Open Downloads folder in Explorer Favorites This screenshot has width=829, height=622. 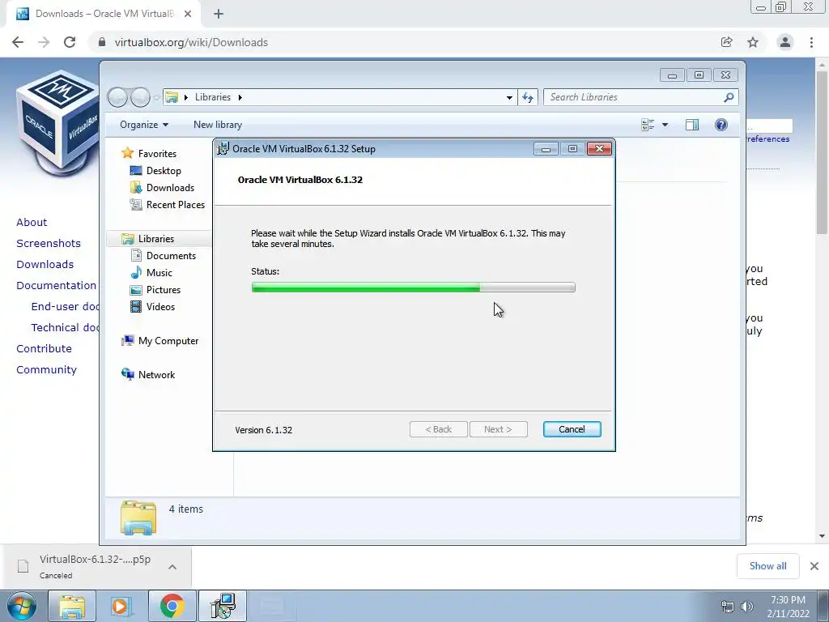click(x=170, y=188)
